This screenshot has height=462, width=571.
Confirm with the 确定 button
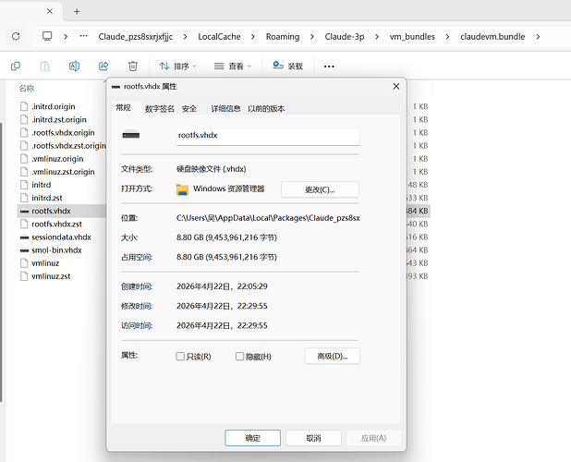click(253, 438)
